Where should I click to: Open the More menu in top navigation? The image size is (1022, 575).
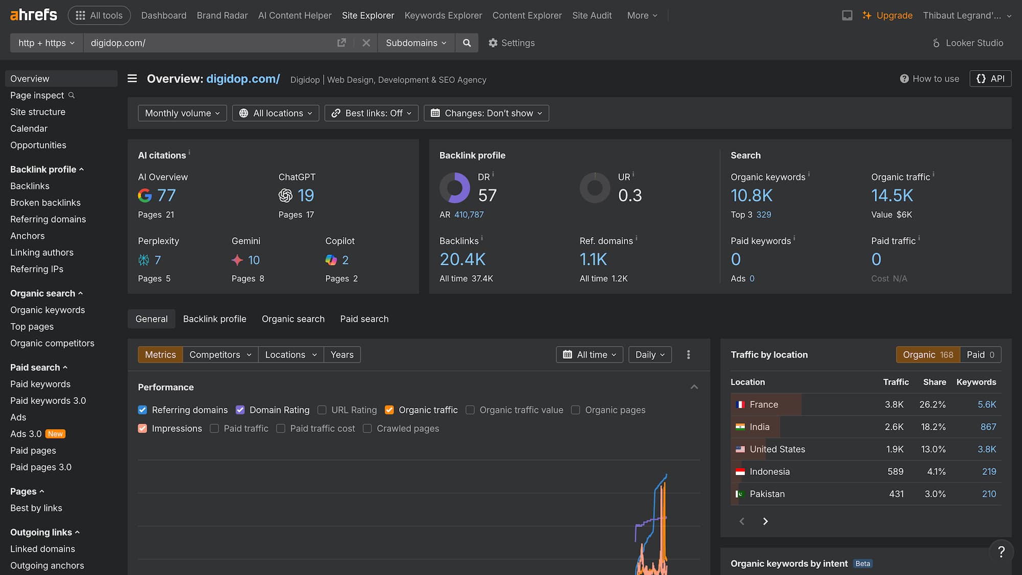(642, 15)
